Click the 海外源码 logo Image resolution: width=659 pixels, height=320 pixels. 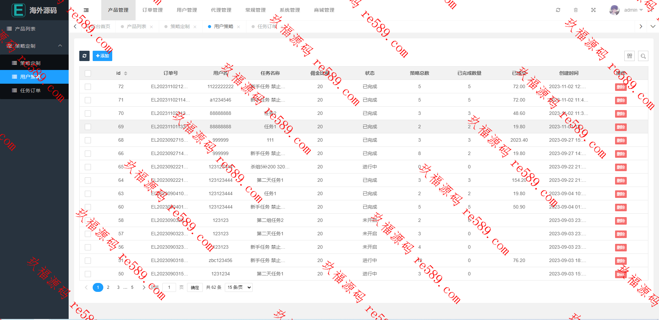click(x=34, y=10)
